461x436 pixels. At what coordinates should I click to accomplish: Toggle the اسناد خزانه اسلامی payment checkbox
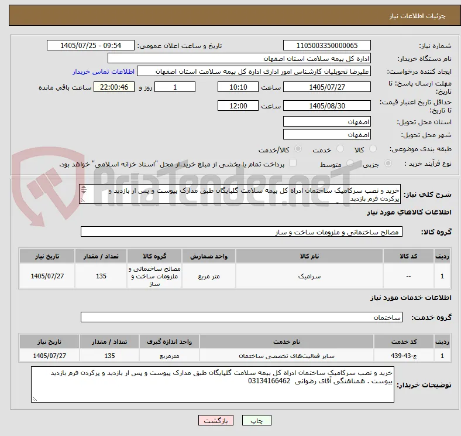[x=293, y=163]
